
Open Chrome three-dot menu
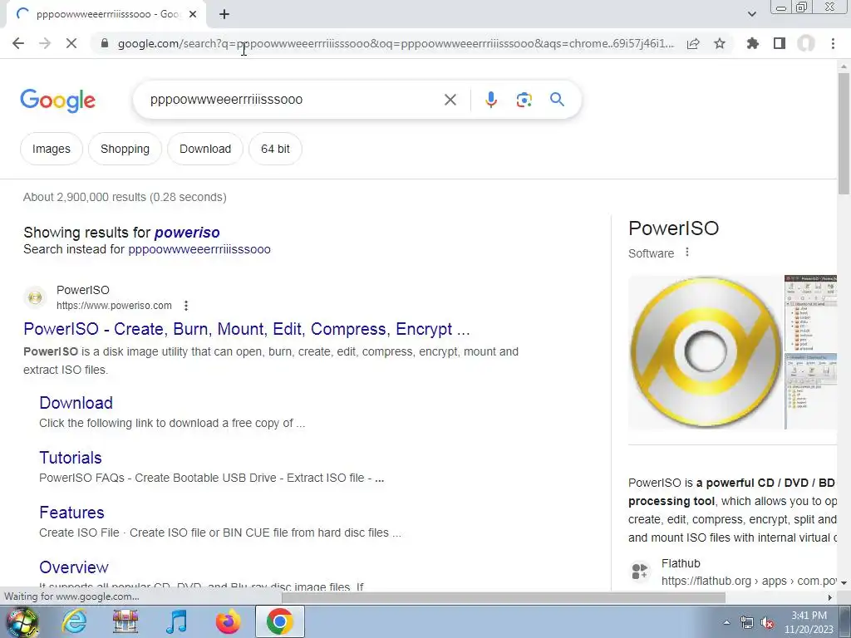click(833, 43)
